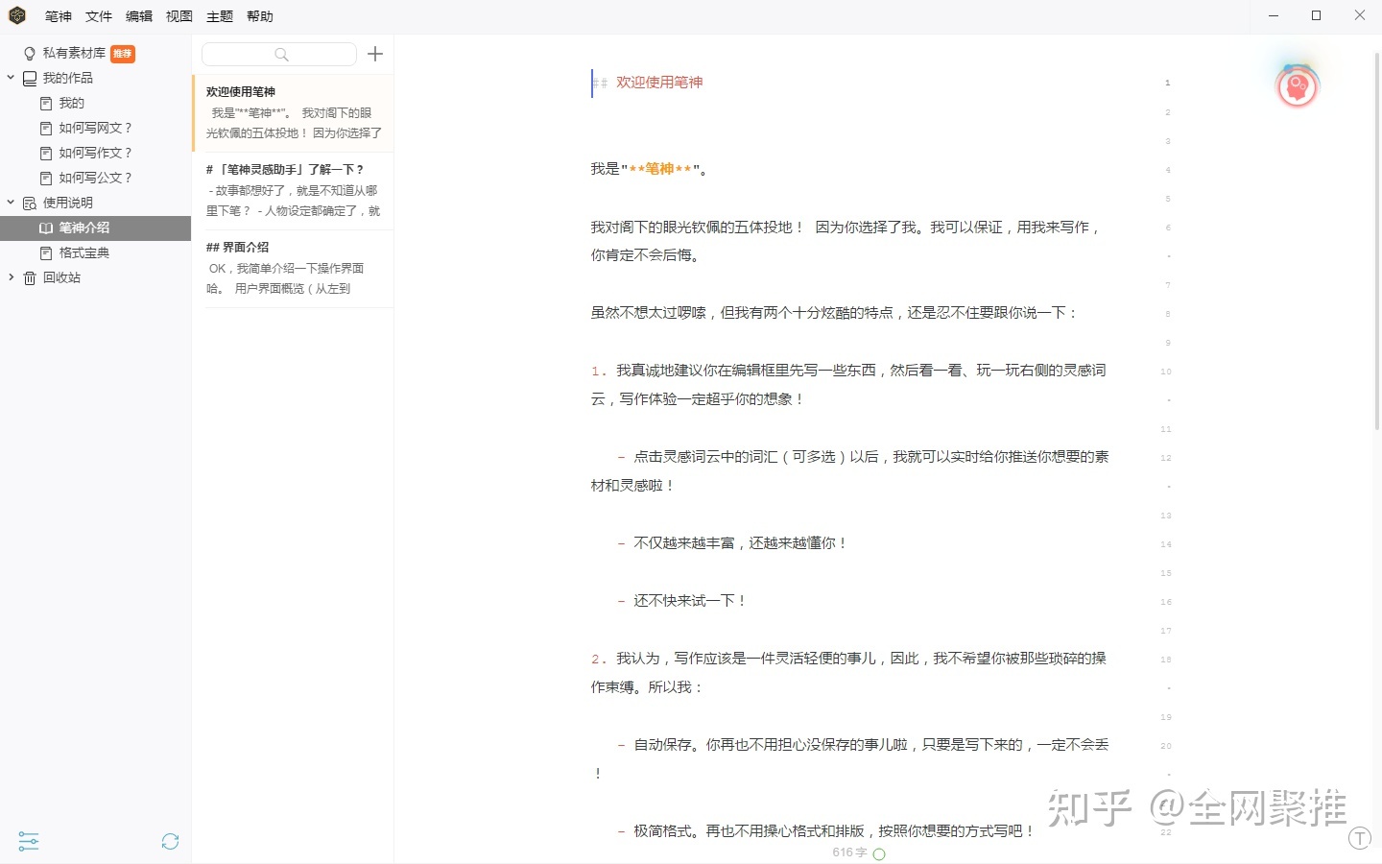Click the magnifier search icon

coord(281,55)
